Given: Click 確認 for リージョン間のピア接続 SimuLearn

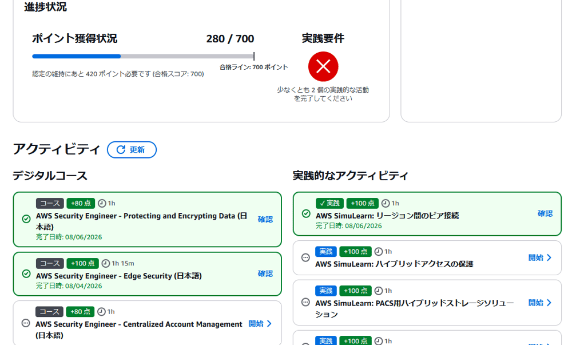Looking at the screenshot, I should (x=545, y=214).
